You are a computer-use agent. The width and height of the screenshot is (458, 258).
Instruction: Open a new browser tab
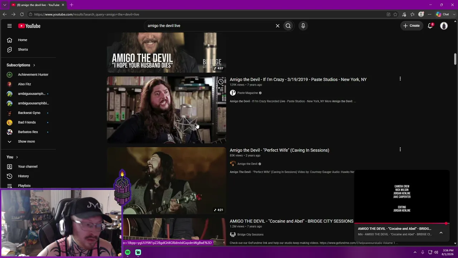click(72, 5)
